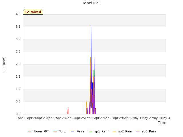Toggle the Tower PPT legend entry
The height and width of the screenshot is (137, 183).
[x=39, y=131]
